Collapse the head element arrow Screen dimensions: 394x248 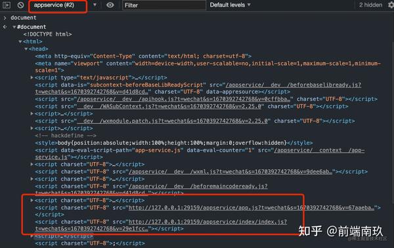26,49
